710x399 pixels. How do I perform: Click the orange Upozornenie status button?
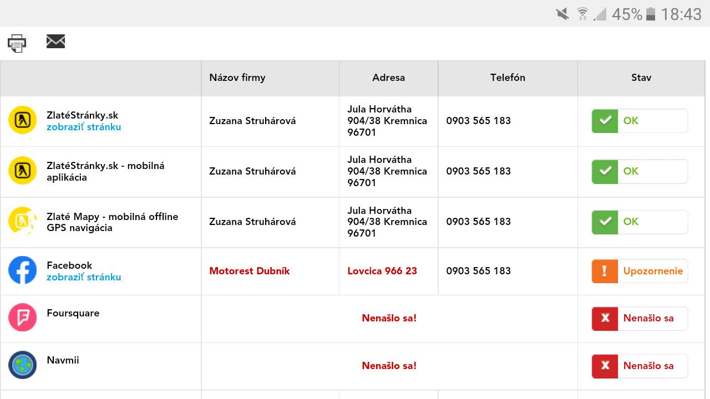640,271
